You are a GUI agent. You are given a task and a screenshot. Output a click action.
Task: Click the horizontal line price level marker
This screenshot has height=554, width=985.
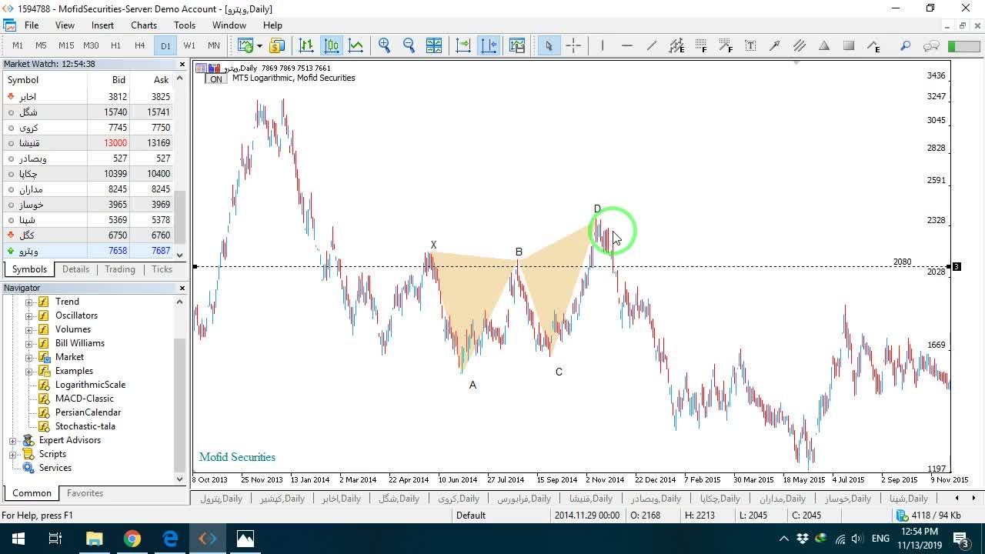click(957, 266)
